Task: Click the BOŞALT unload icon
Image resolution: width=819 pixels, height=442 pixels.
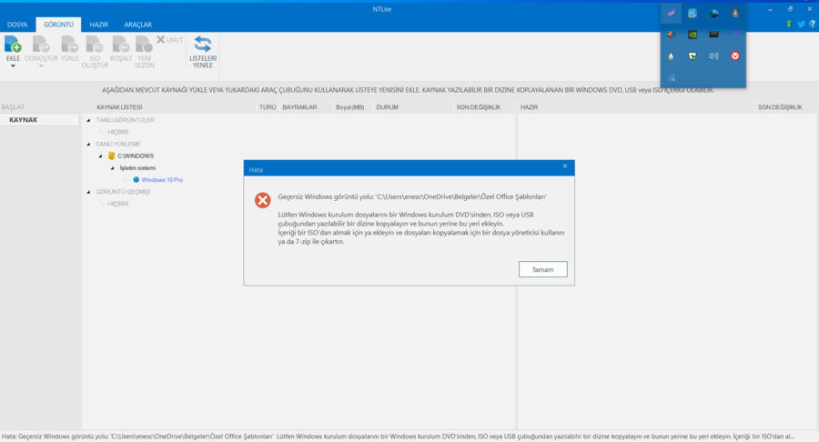Action: pyautogui.click(x=121, y=45)
